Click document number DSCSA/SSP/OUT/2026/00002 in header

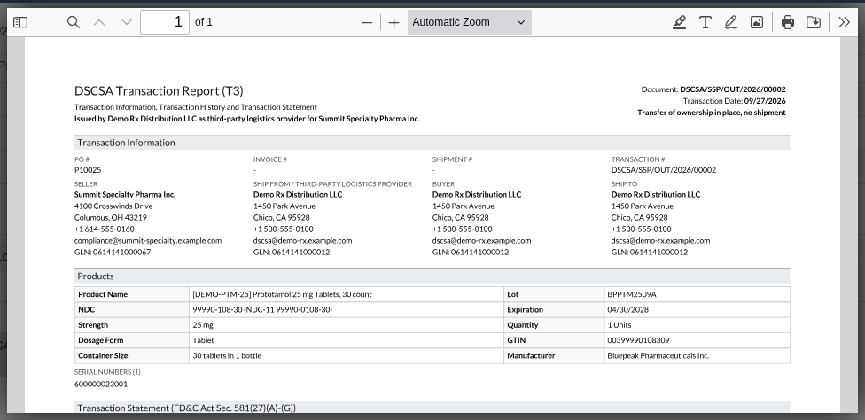pyautogui.click(x=733, y=89)
